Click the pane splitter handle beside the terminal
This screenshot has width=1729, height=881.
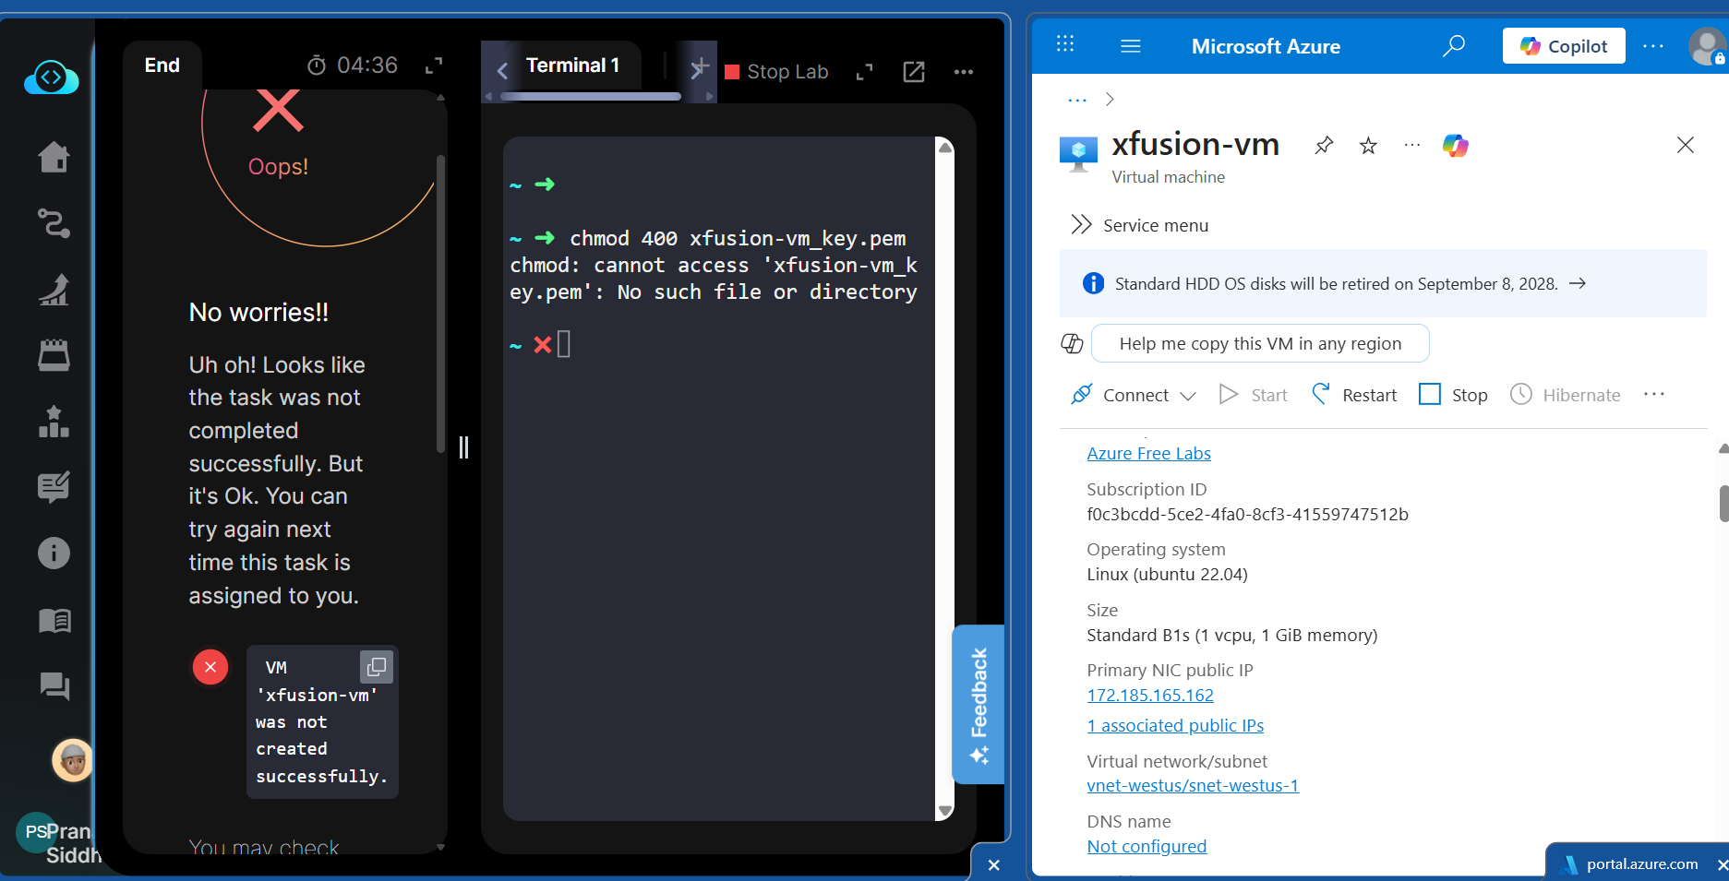(x=463, y=447)
